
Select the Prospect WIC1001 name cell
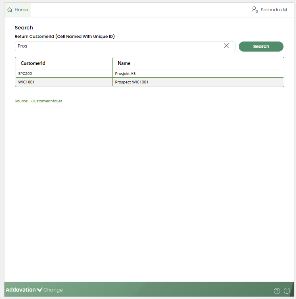(132, 82)
